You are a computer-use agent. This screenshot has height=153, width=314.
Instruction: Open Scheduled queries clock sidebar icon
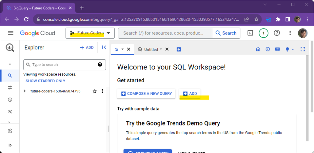point(10,100)
